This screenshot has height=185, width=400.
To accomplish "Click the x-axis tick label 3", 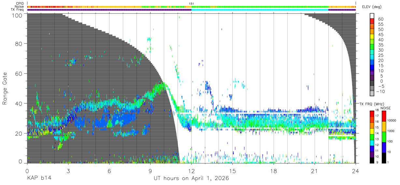I will tap(68, 171).
